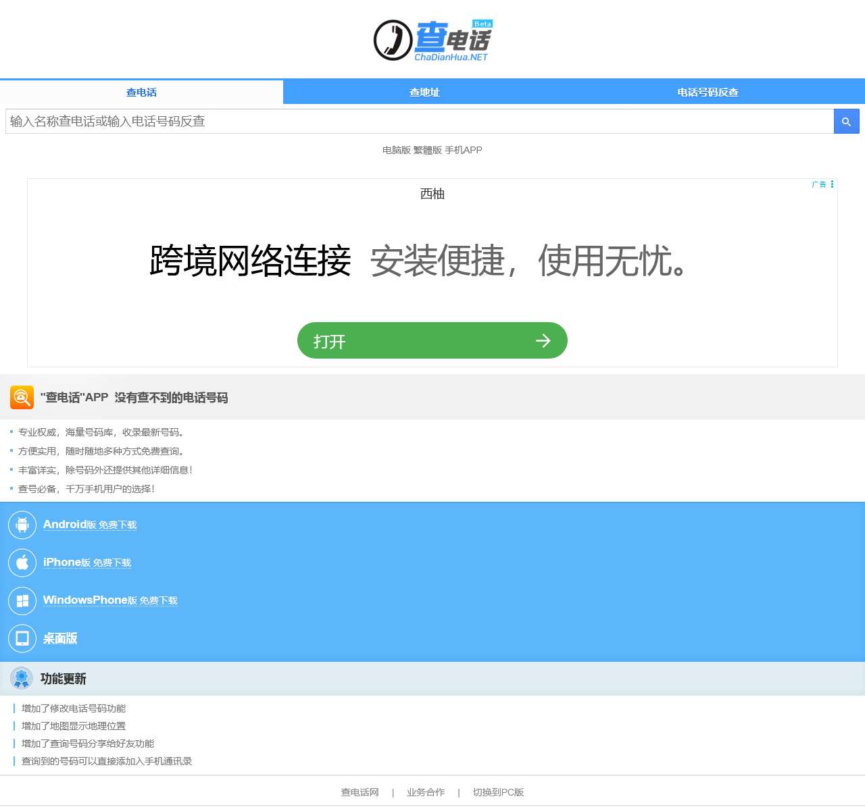This screenshot has width=865, height=807.
Task: Click the 功能更新 medal badge icon
Action: pyautogui.click(x=22, y=678)
